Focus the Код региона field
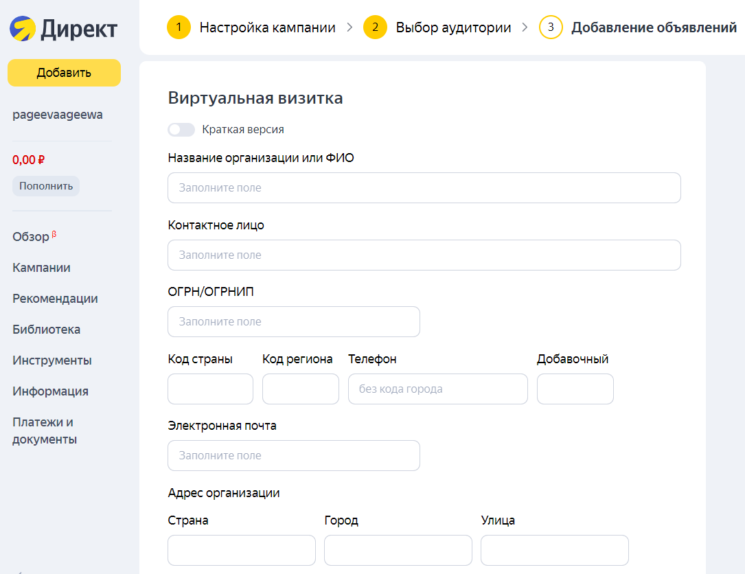 click(x=301, y=389)
